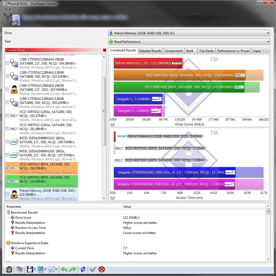The height and width of the screenshot is (276, 276).
Task: Click the Windows Experience Index section icon
Action: pyautogui.click(x=8, y=243)
